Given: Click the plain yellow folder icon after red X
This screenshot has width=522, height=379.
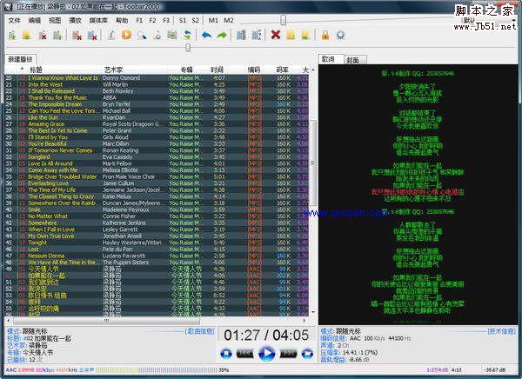Looking at the screenshot, I should (x=291, y=35).
